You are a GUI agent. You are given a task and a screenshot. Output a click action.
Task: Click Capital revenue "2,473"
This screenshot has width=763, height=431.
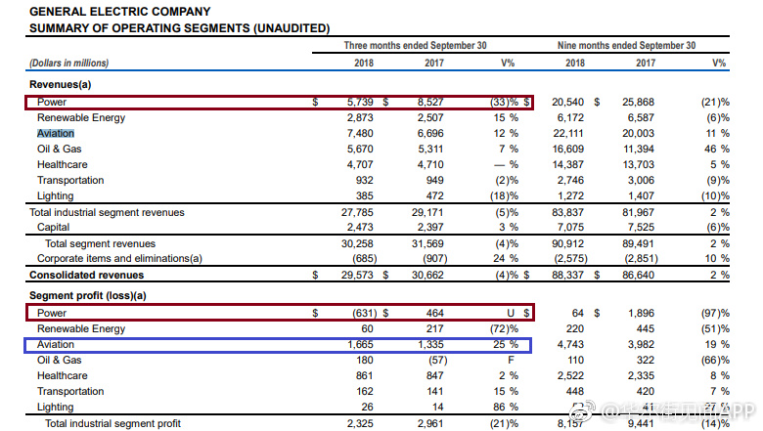360,227
